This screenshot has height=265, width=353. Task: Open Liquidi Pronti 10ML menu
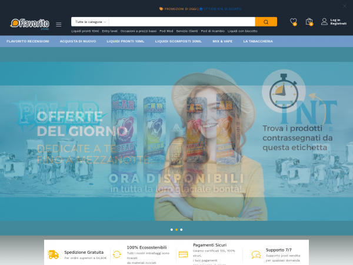(125, 41)
